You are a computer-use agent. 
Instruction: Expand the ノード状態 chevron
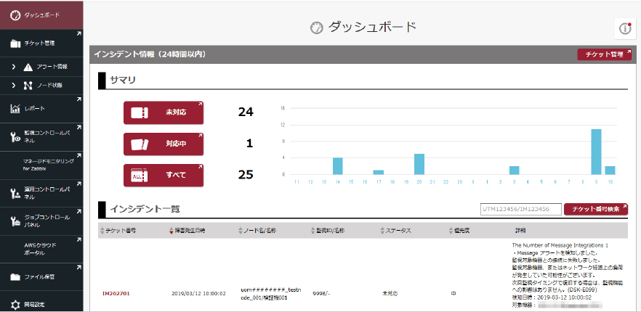13,86
